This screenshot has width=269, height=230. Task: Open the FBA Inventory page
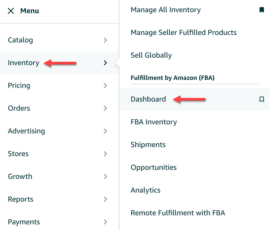click(x=154, y=122)
